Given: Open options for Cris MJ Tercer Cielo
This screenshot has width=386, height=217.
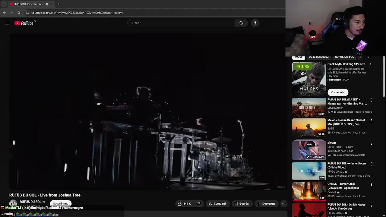Looking at the screenshot, I should pos(372,184).
